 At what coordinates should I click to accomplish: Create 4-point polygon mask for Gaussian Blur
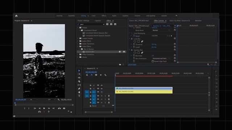(138, 53)
